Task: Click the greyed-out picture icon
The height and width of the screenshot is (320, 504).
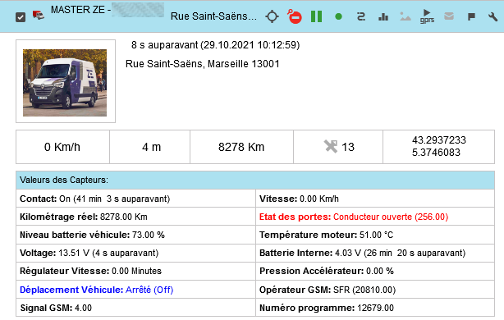Action: coord(405,16)
